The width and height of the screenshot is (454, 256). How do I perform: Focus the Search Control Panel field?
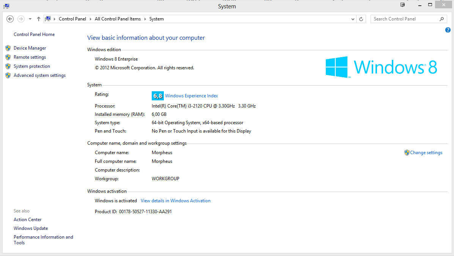[x=404, y=19]
